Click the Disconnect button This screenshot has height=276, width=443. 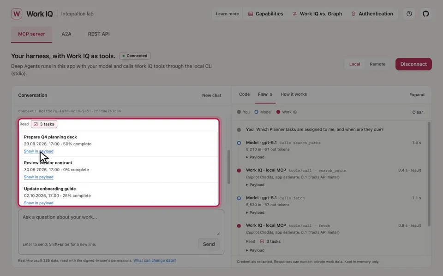413,64
